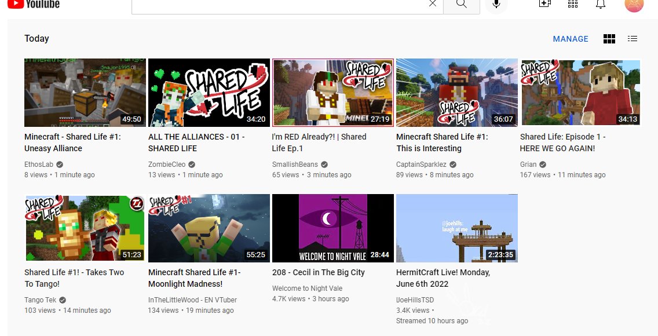Click '103 views • 14 minutes ago' text

click(x=68, y=311)
